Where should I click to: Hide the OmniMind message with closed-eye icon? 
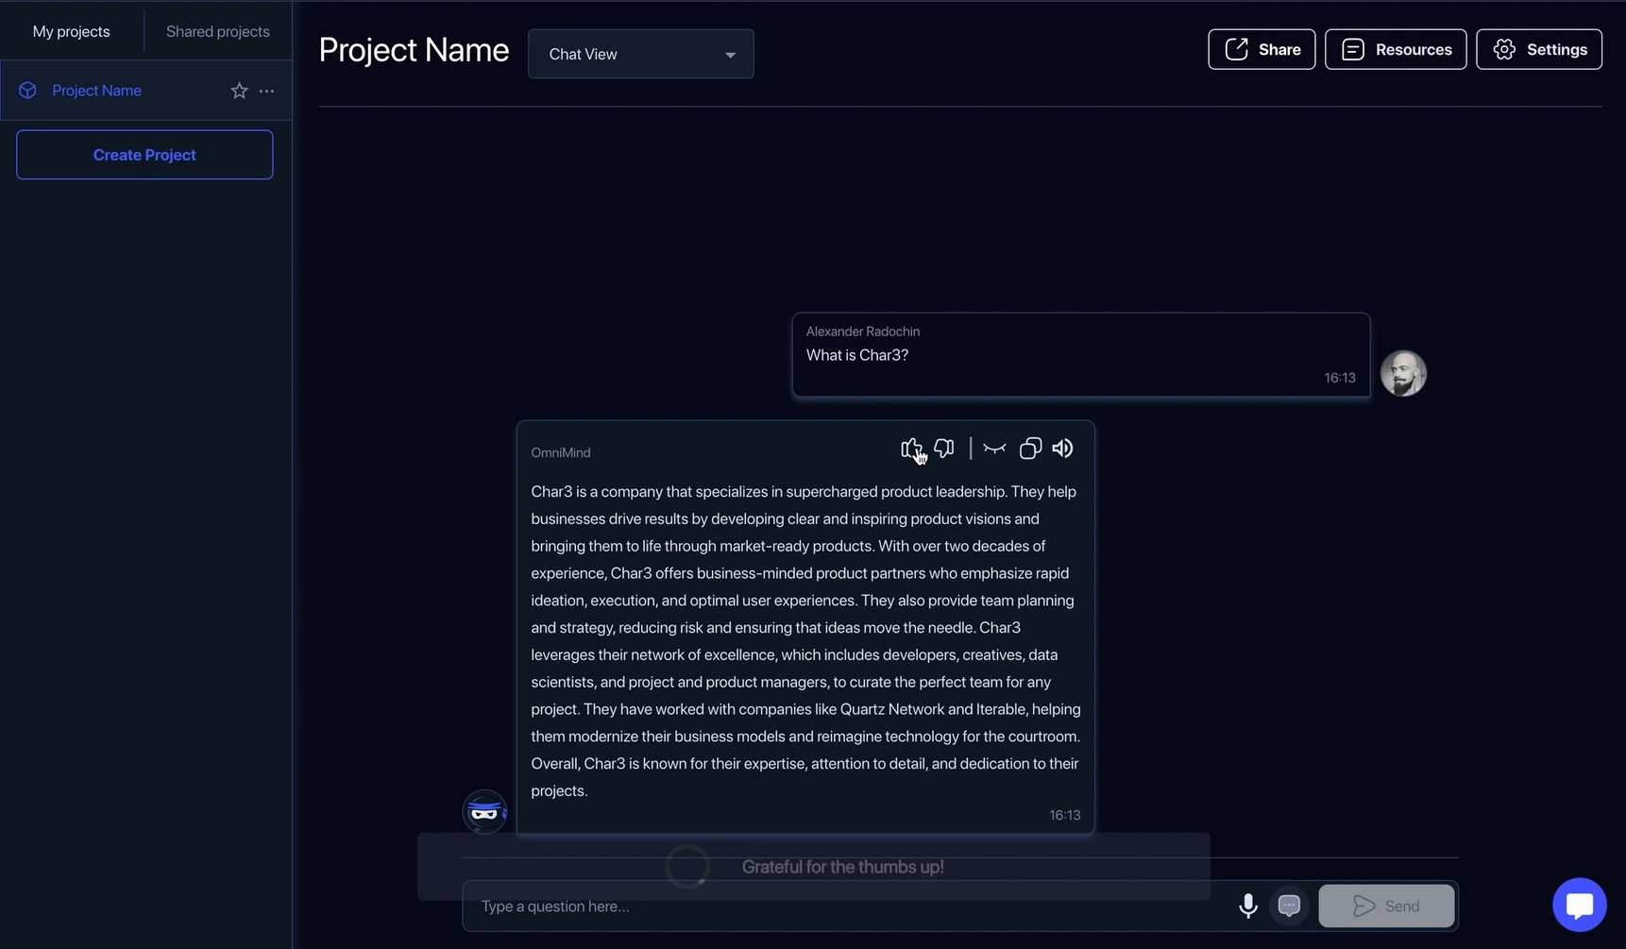[x=994, y=449]
